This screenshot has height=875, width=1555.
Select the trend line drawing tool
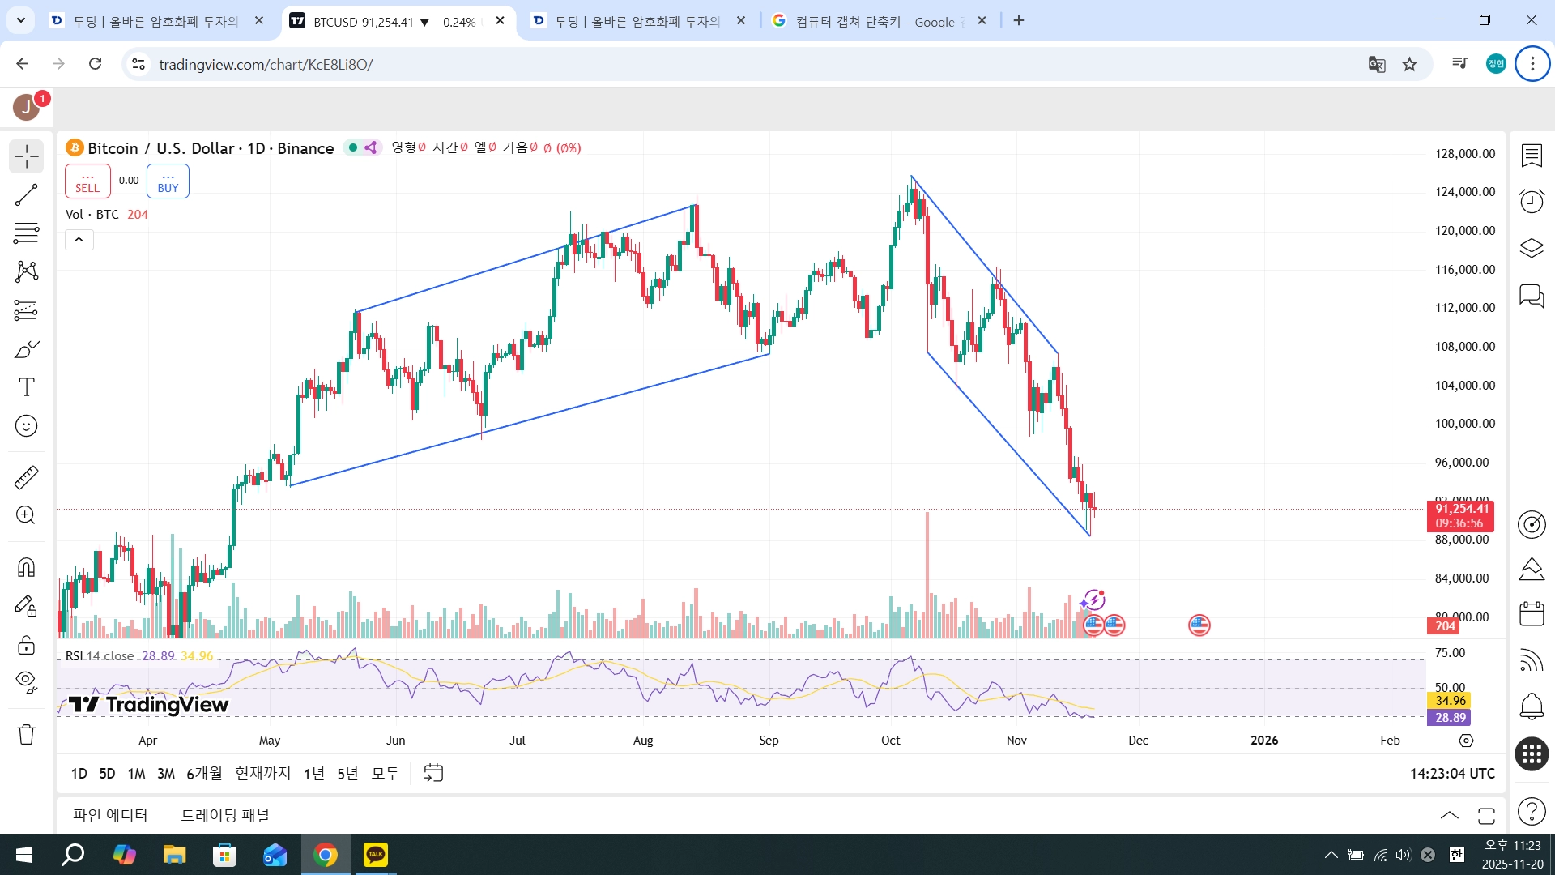26,195
